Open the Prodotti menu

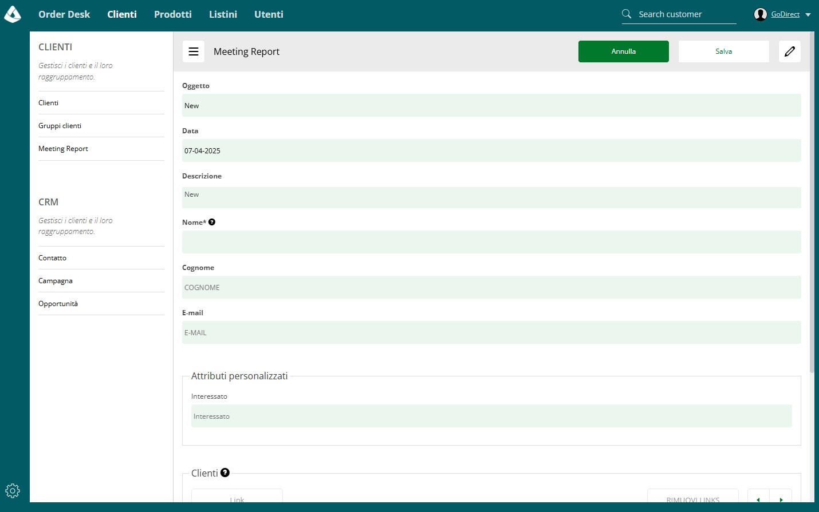click(173, 14)
